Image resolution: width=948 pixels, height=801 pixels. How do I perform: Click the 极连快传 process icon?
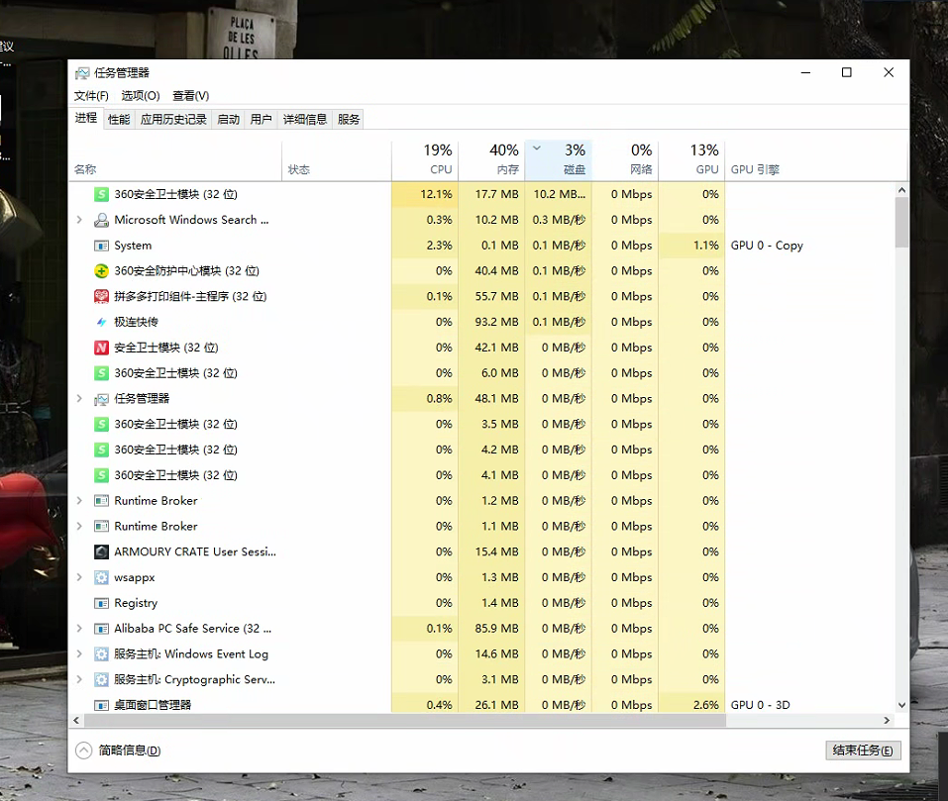pyautogui.click(x=101, y=322)
